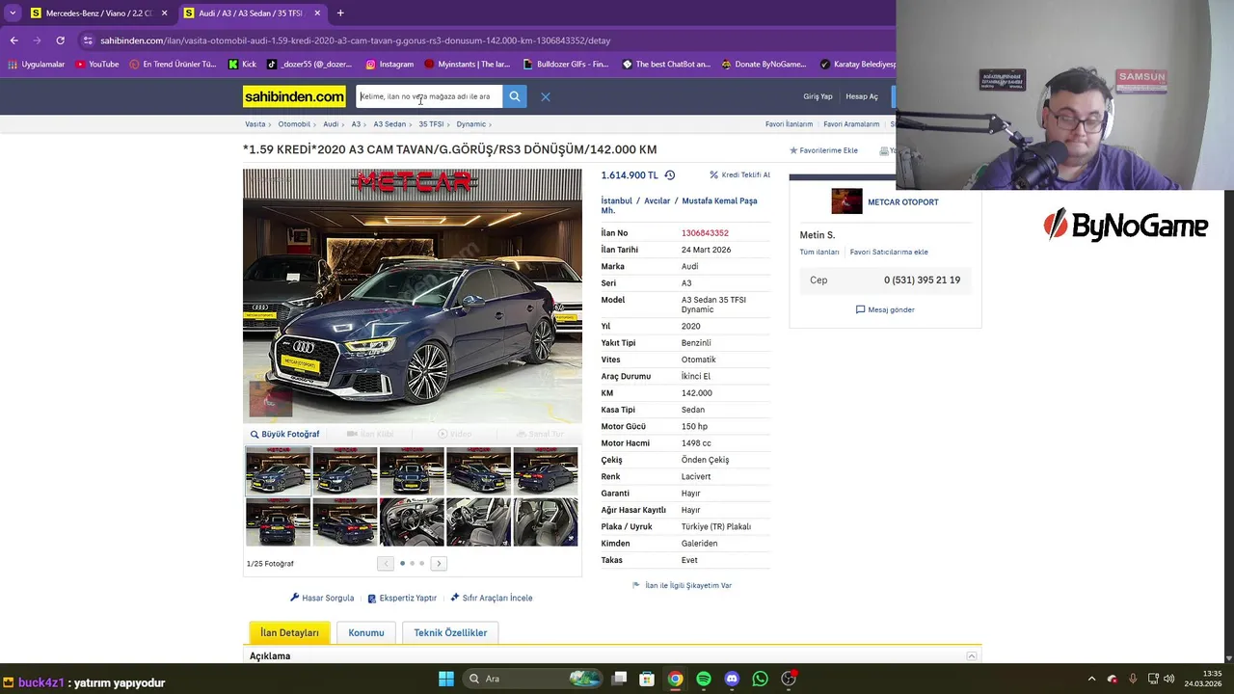This screenshot has width=1234, height=694.
Task: Reload the page with the refresh icon
Action: [60, 40]
